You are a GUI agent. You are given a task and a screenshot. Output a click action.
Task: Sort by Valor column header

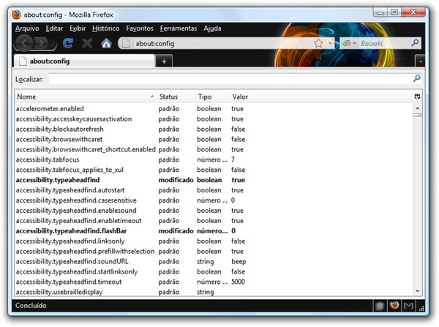click(321, 97)
